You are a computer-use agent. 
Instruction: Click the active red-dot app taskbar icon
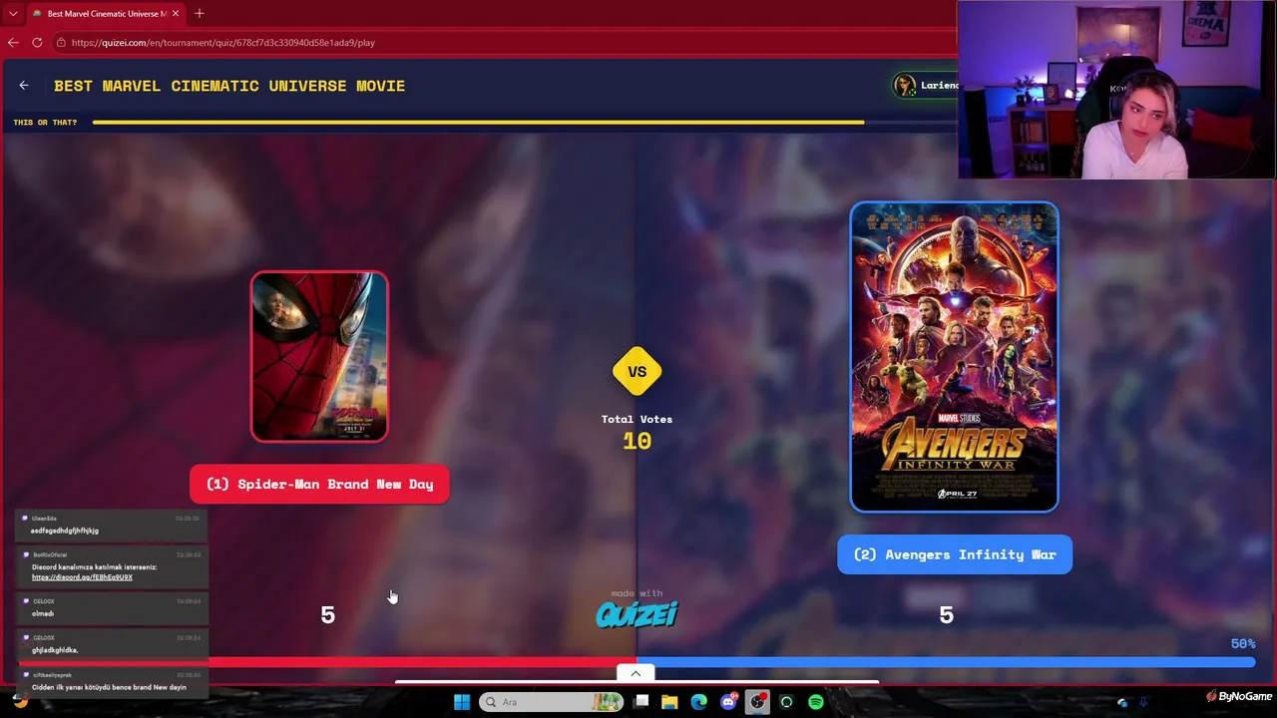tap(758, 702)
